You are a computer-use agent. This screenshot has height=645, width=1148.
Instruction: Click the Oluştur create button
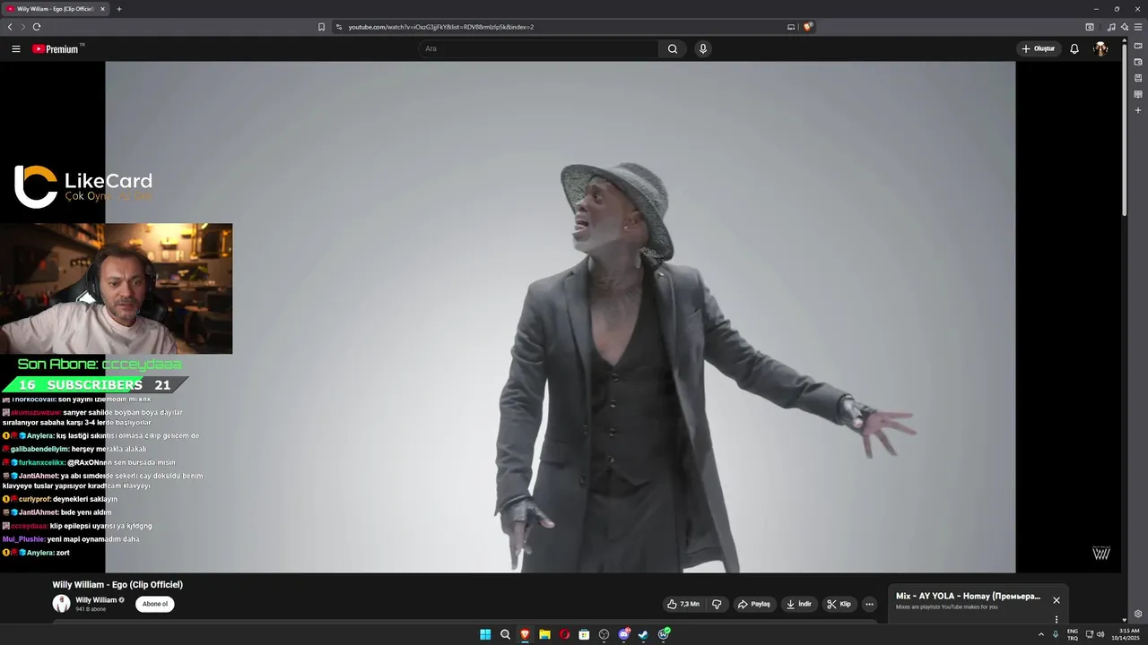pos(1039,49)
